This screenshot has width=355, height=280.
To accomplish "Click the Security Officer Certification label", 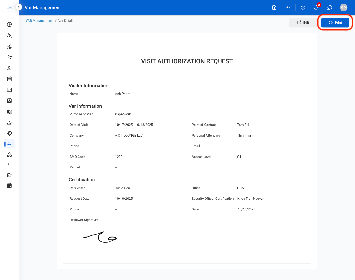I will click(213, 199).
